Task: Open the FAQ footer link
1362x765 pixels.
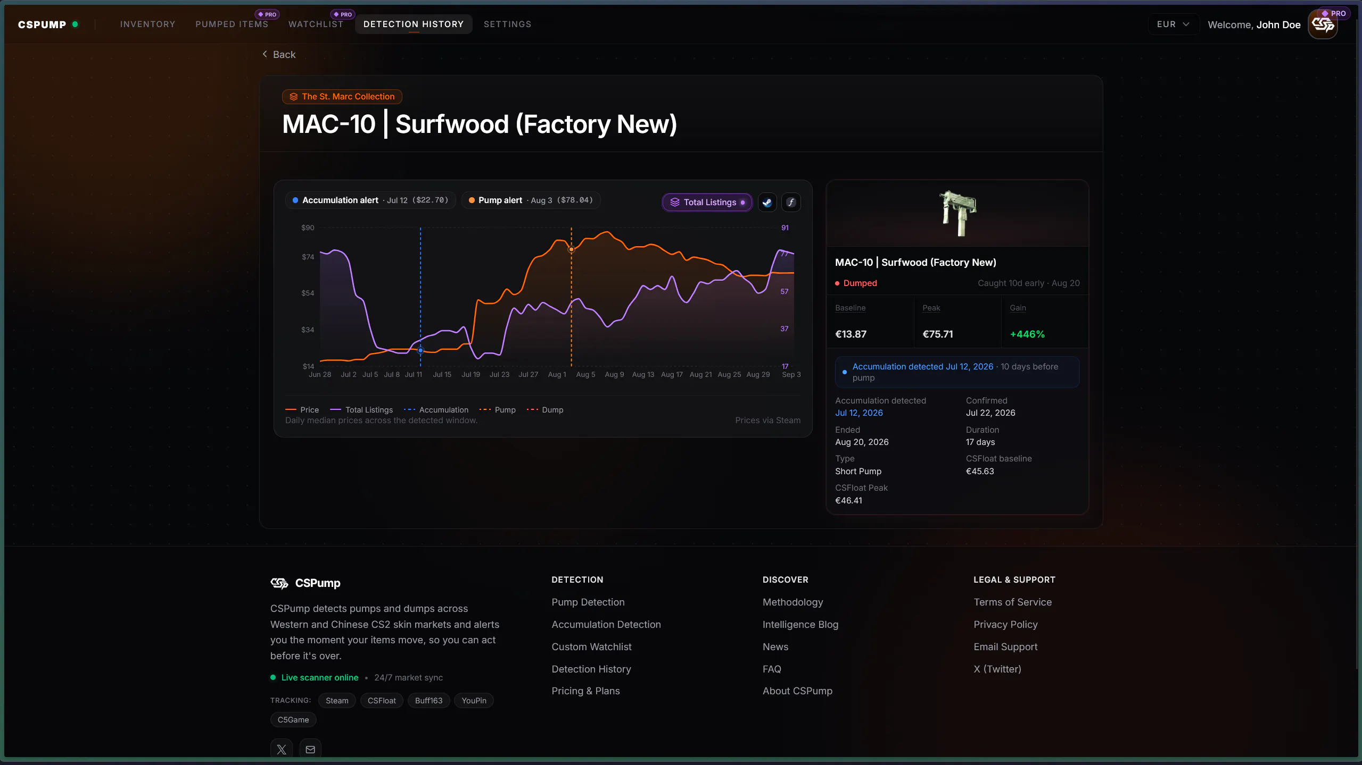Action: (772, 669)
